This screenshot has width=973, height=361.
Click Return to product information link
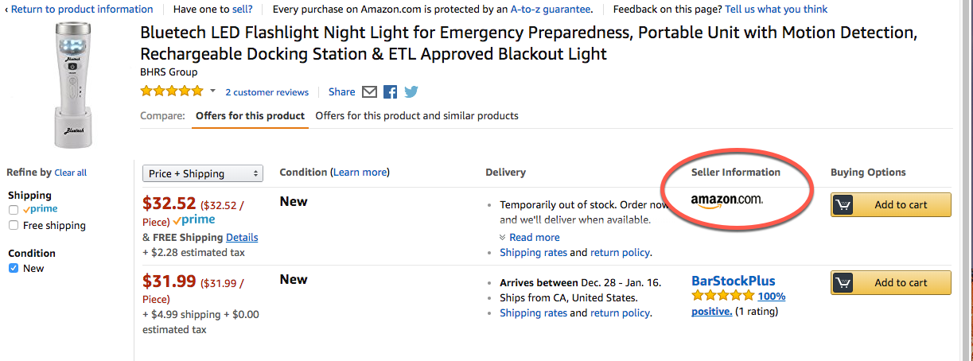[80, 10]
